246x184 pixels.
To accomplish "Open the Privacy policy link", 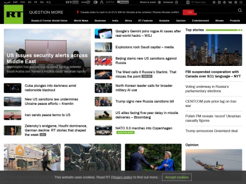I will pyautogui.click(x=122, y=177).
